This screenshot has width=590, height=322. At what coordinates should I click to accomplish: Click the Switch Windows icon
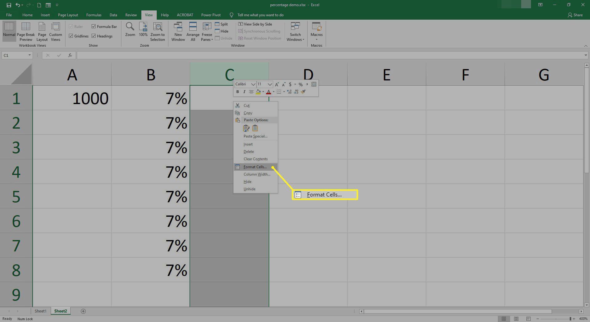295,27
